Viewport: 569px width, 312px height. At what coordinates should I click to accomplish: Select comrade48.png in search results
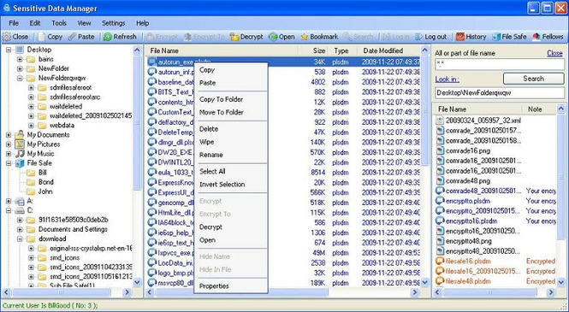(x=468, y=180)
